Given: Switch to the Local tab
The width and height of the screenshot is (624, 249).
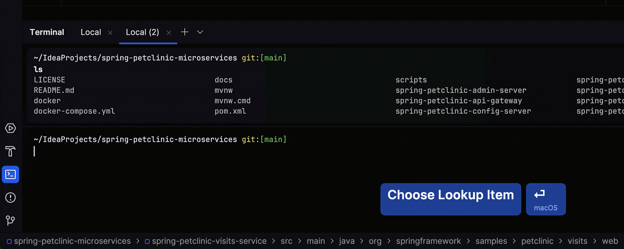Looking at the screenshot, I should (x=91, y=32).
